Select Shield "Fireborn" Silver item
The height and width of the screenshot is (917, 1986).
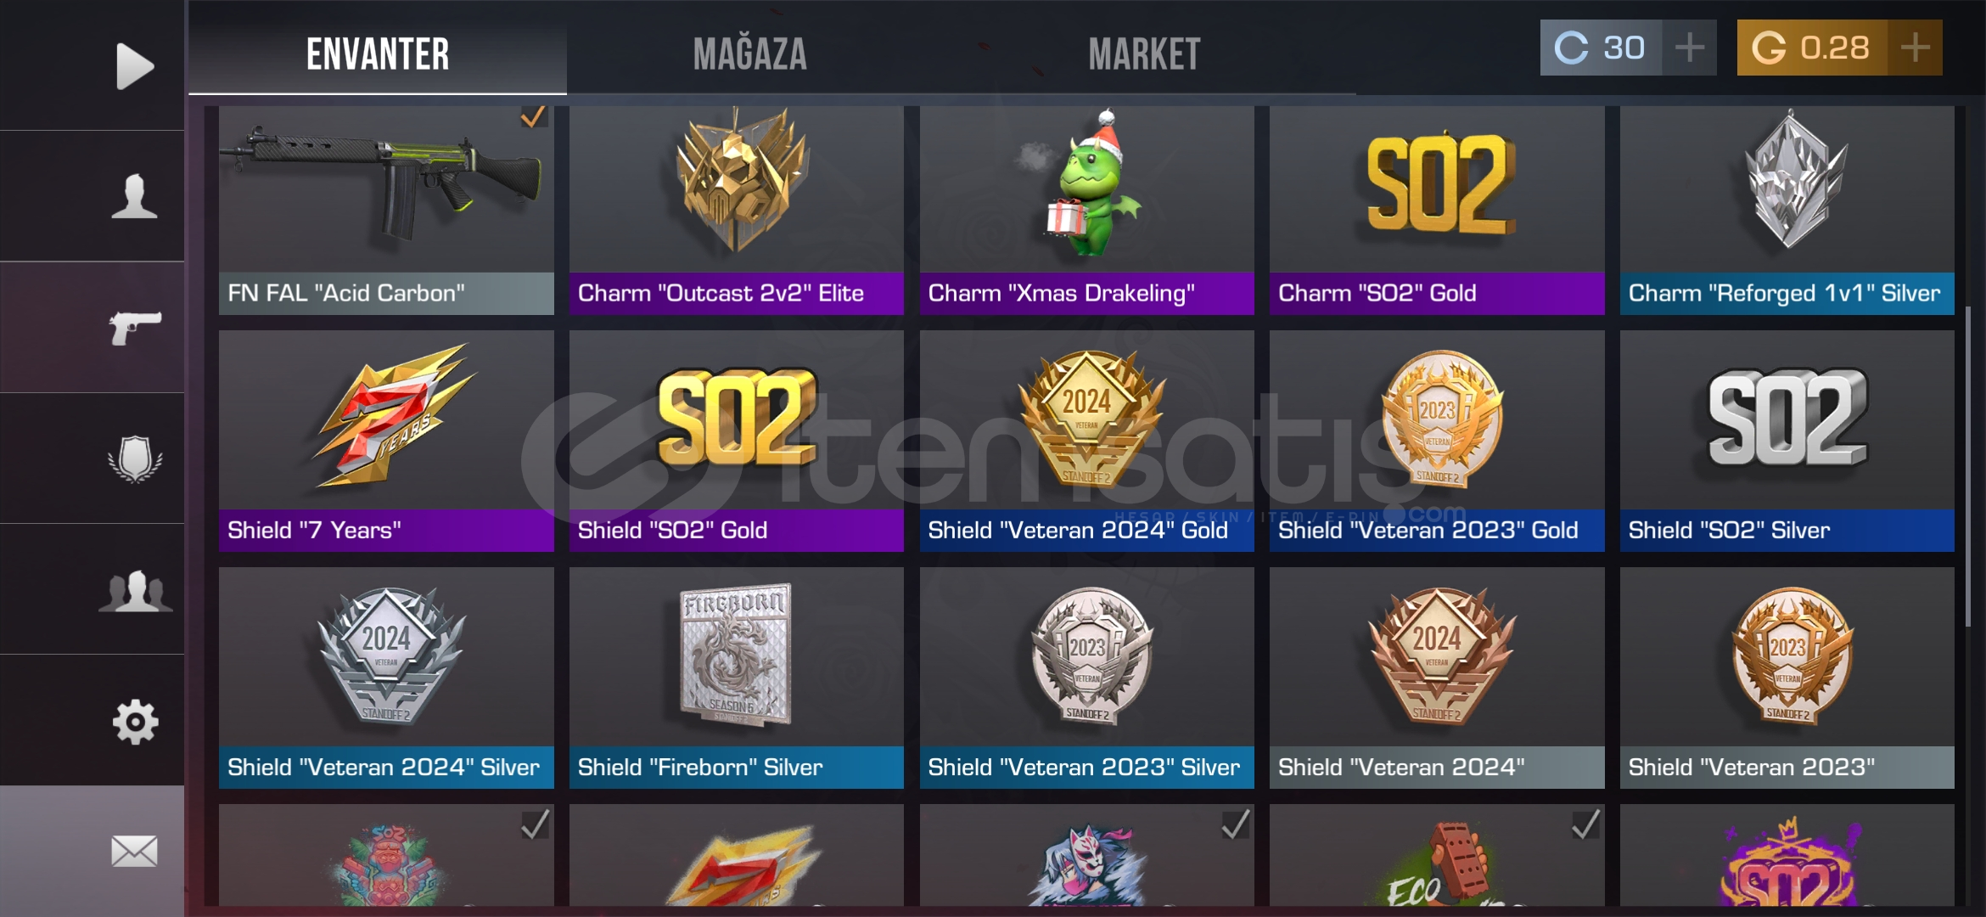point(736,678)
